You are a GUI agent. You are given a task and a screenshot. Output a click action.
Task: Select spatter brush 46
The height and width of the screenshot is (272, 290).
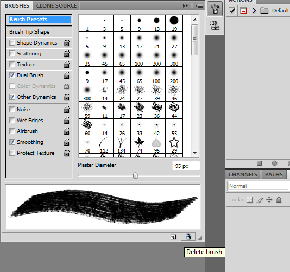(x=174, y=93)
